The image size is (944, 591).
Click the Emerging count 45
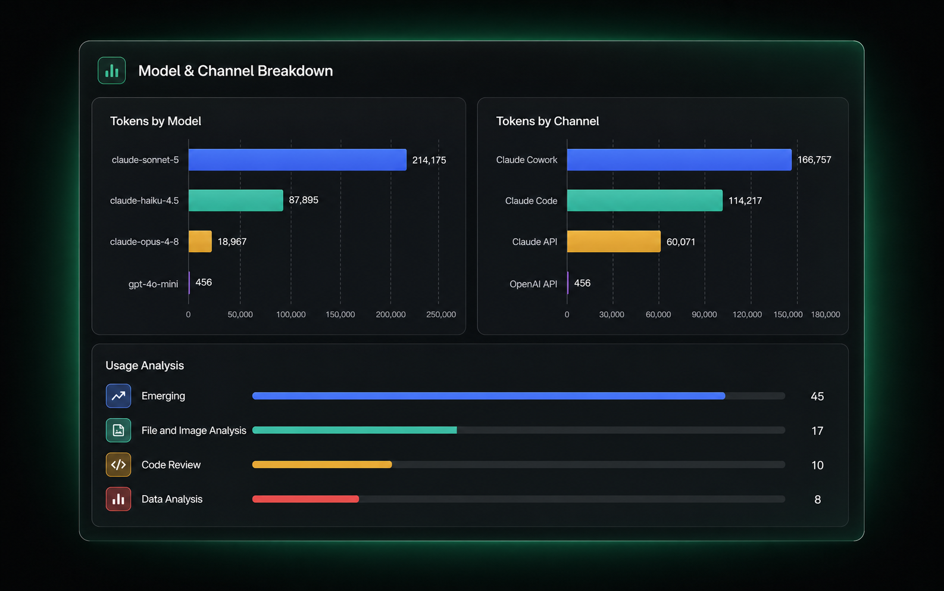817,396
